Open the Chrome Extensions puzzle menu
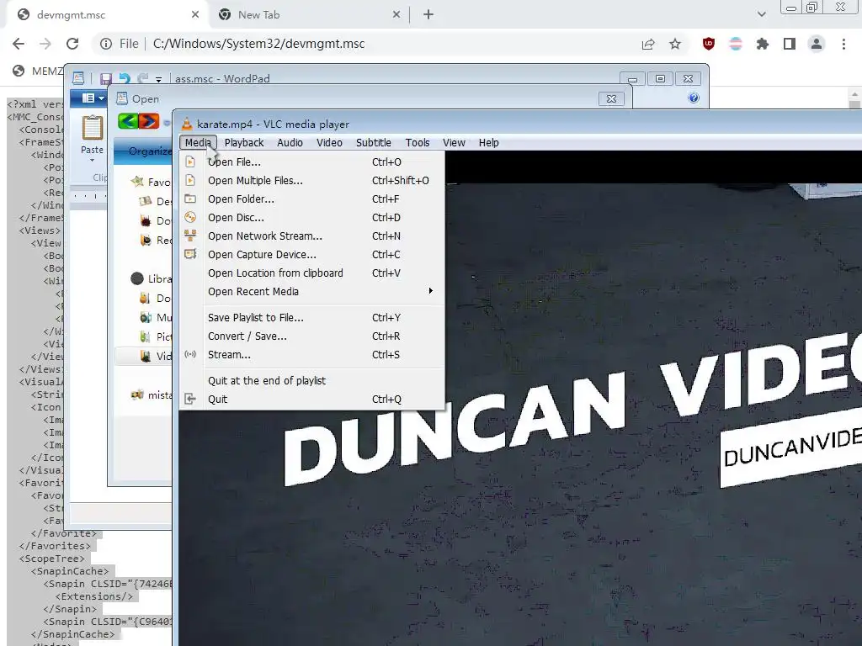The height and width of the screenshot is (646, 862). click(763, 44)
